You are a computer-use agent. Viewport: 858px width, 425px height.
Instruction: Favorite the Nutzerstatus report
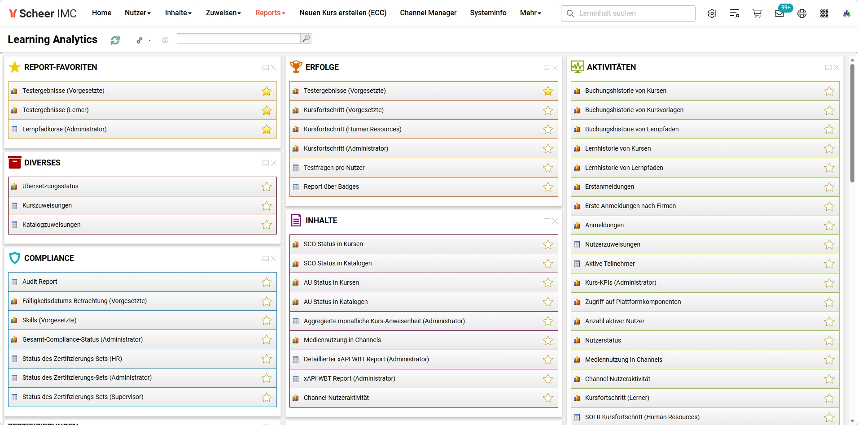tap(829, 341)
